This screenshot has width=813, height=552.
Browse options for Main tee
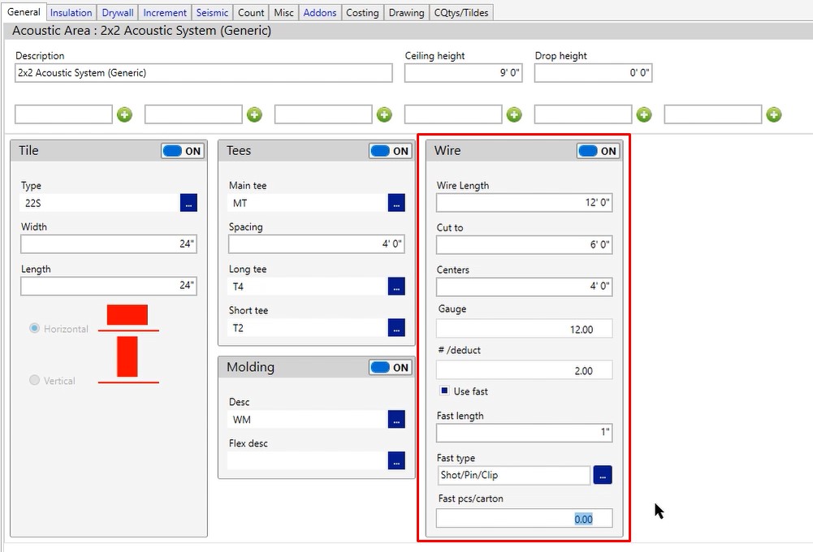pos(396,203)
